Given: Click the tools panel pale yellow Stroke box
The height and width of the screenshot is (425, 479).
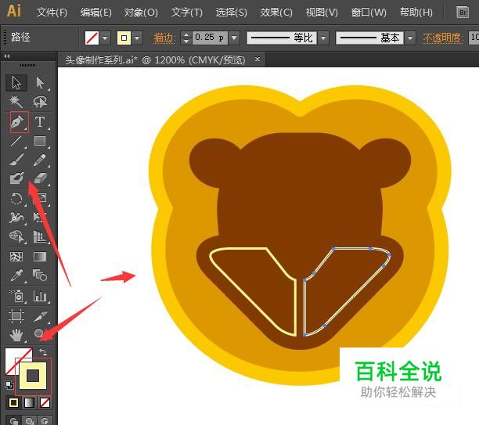Looking at the screenshot, I should pos(33,376).
